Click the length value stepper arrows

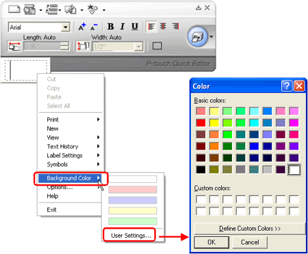click(65, 46)
